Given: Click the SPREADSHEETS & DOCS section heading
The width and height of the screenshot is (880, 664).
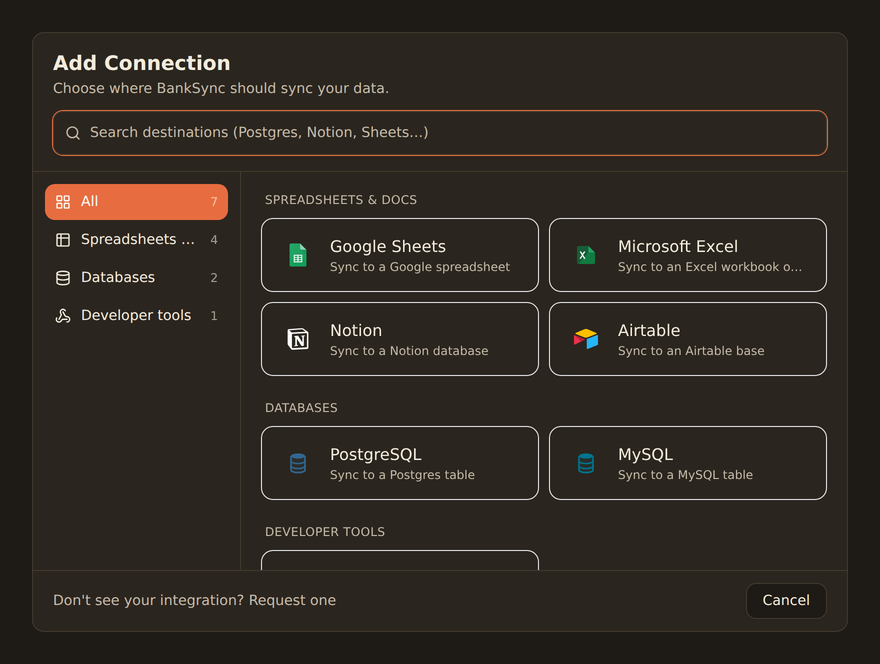Looking at the screenshot, I should (x=341, y=200).
